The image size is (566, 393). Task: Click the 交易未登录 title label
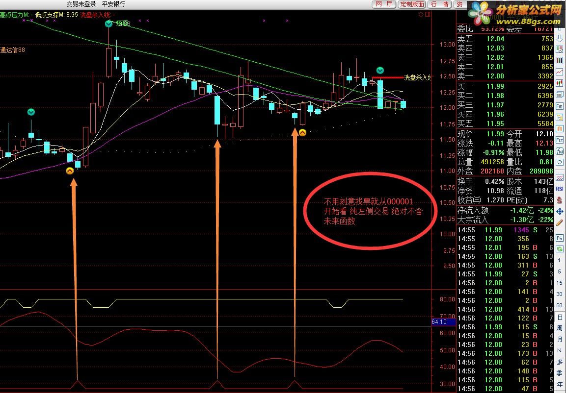click(81, 4)
